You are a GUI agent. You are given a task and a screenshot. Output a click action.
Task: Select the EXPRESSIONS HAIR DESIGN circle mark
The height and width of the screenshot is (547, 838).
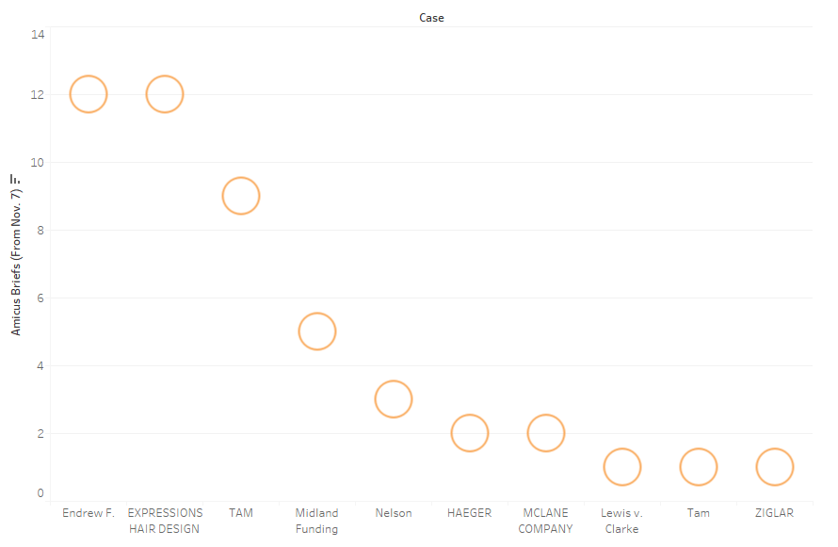tap(164, 94)
